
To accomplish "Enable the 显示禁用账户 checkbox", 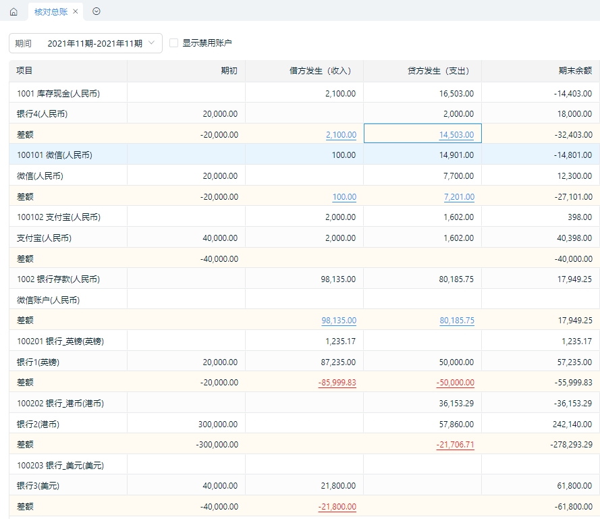I will click(x=173, y=43).
